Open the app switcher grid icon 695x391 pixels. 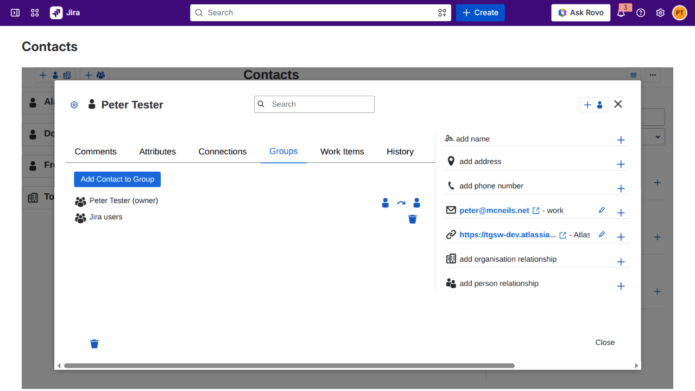pyautogui.click(x=35, y=12)
